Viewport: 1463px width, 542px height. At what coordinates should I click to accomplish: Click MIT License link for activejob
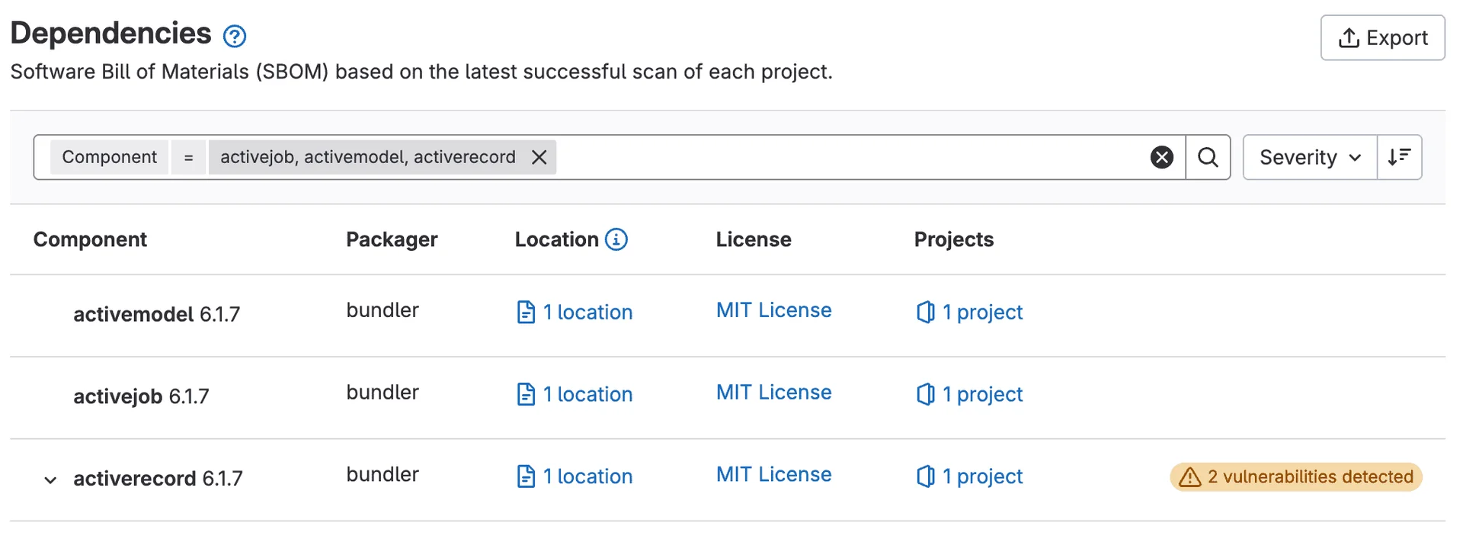click(x=773, y=393)
